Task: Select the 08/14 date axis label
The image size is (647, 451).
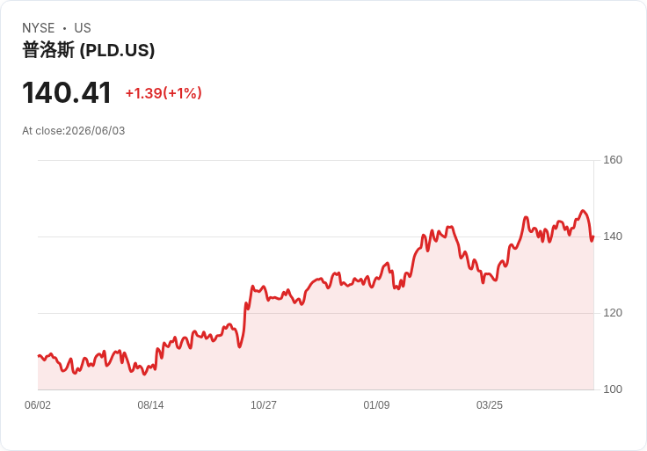Action: point(150,404)
